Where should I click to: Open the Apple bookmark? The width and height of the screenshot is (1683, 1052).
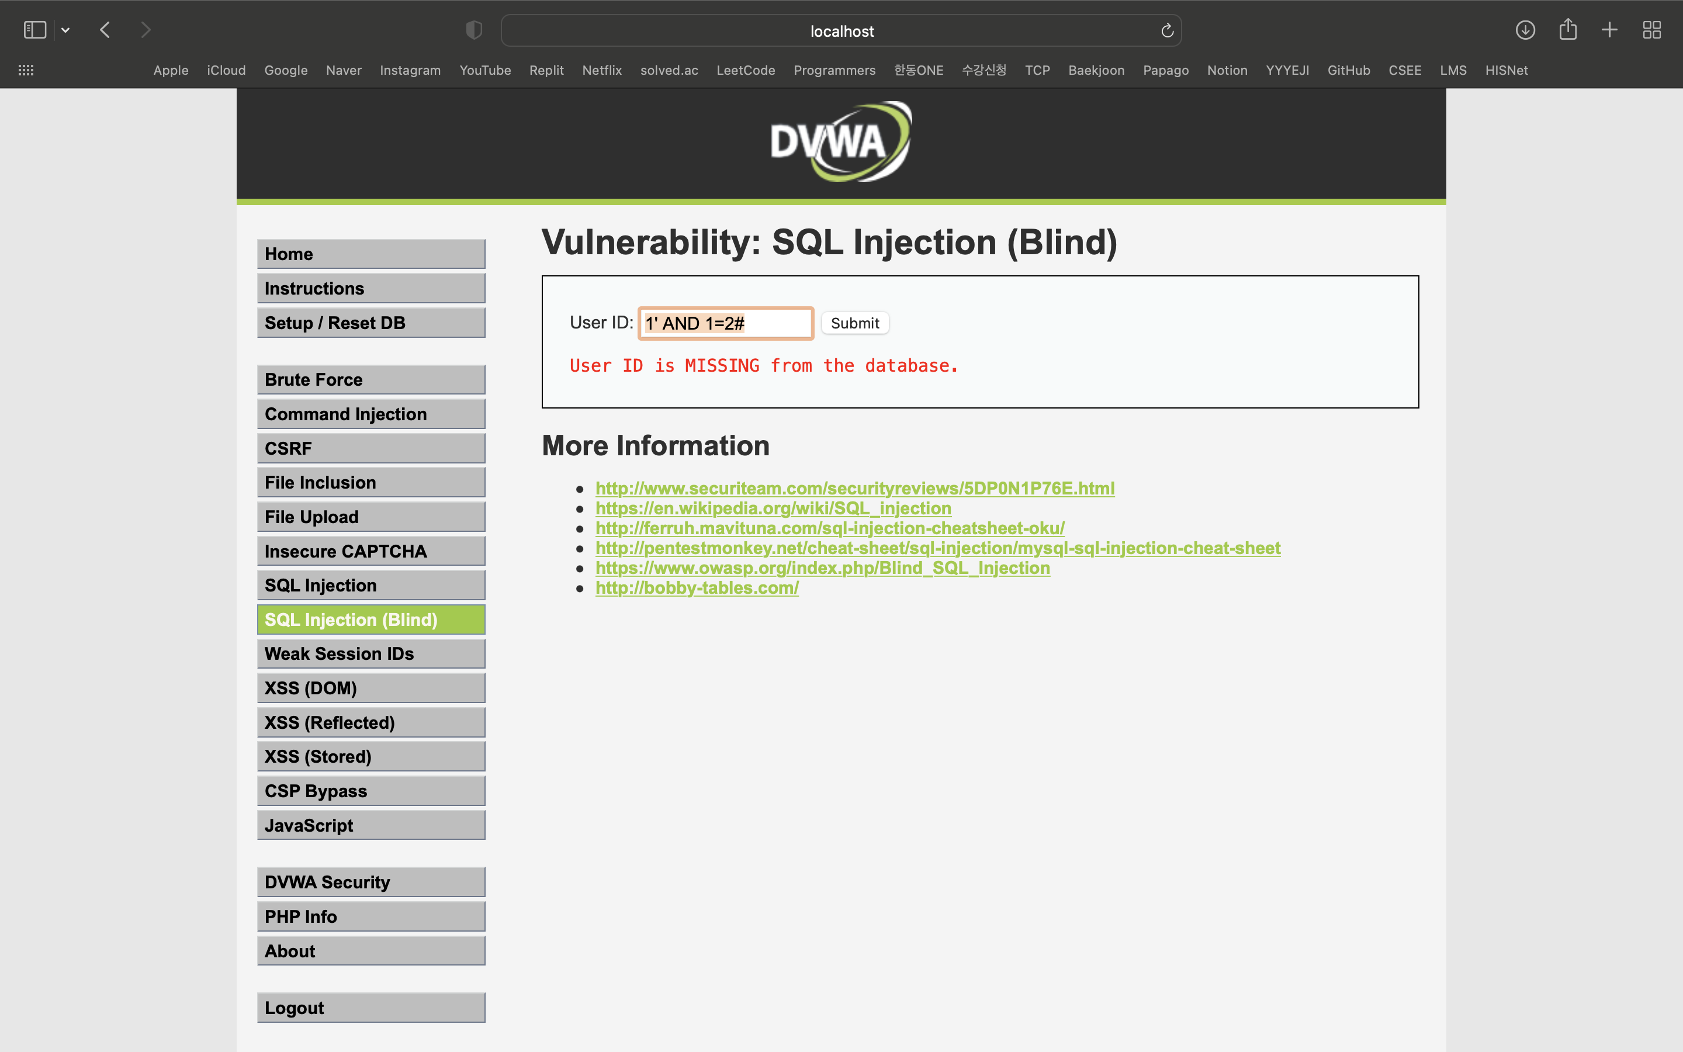coord(171,70)
